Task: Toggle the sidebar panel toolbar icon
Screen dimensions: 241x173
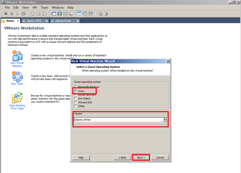Action: click(54, 14)
